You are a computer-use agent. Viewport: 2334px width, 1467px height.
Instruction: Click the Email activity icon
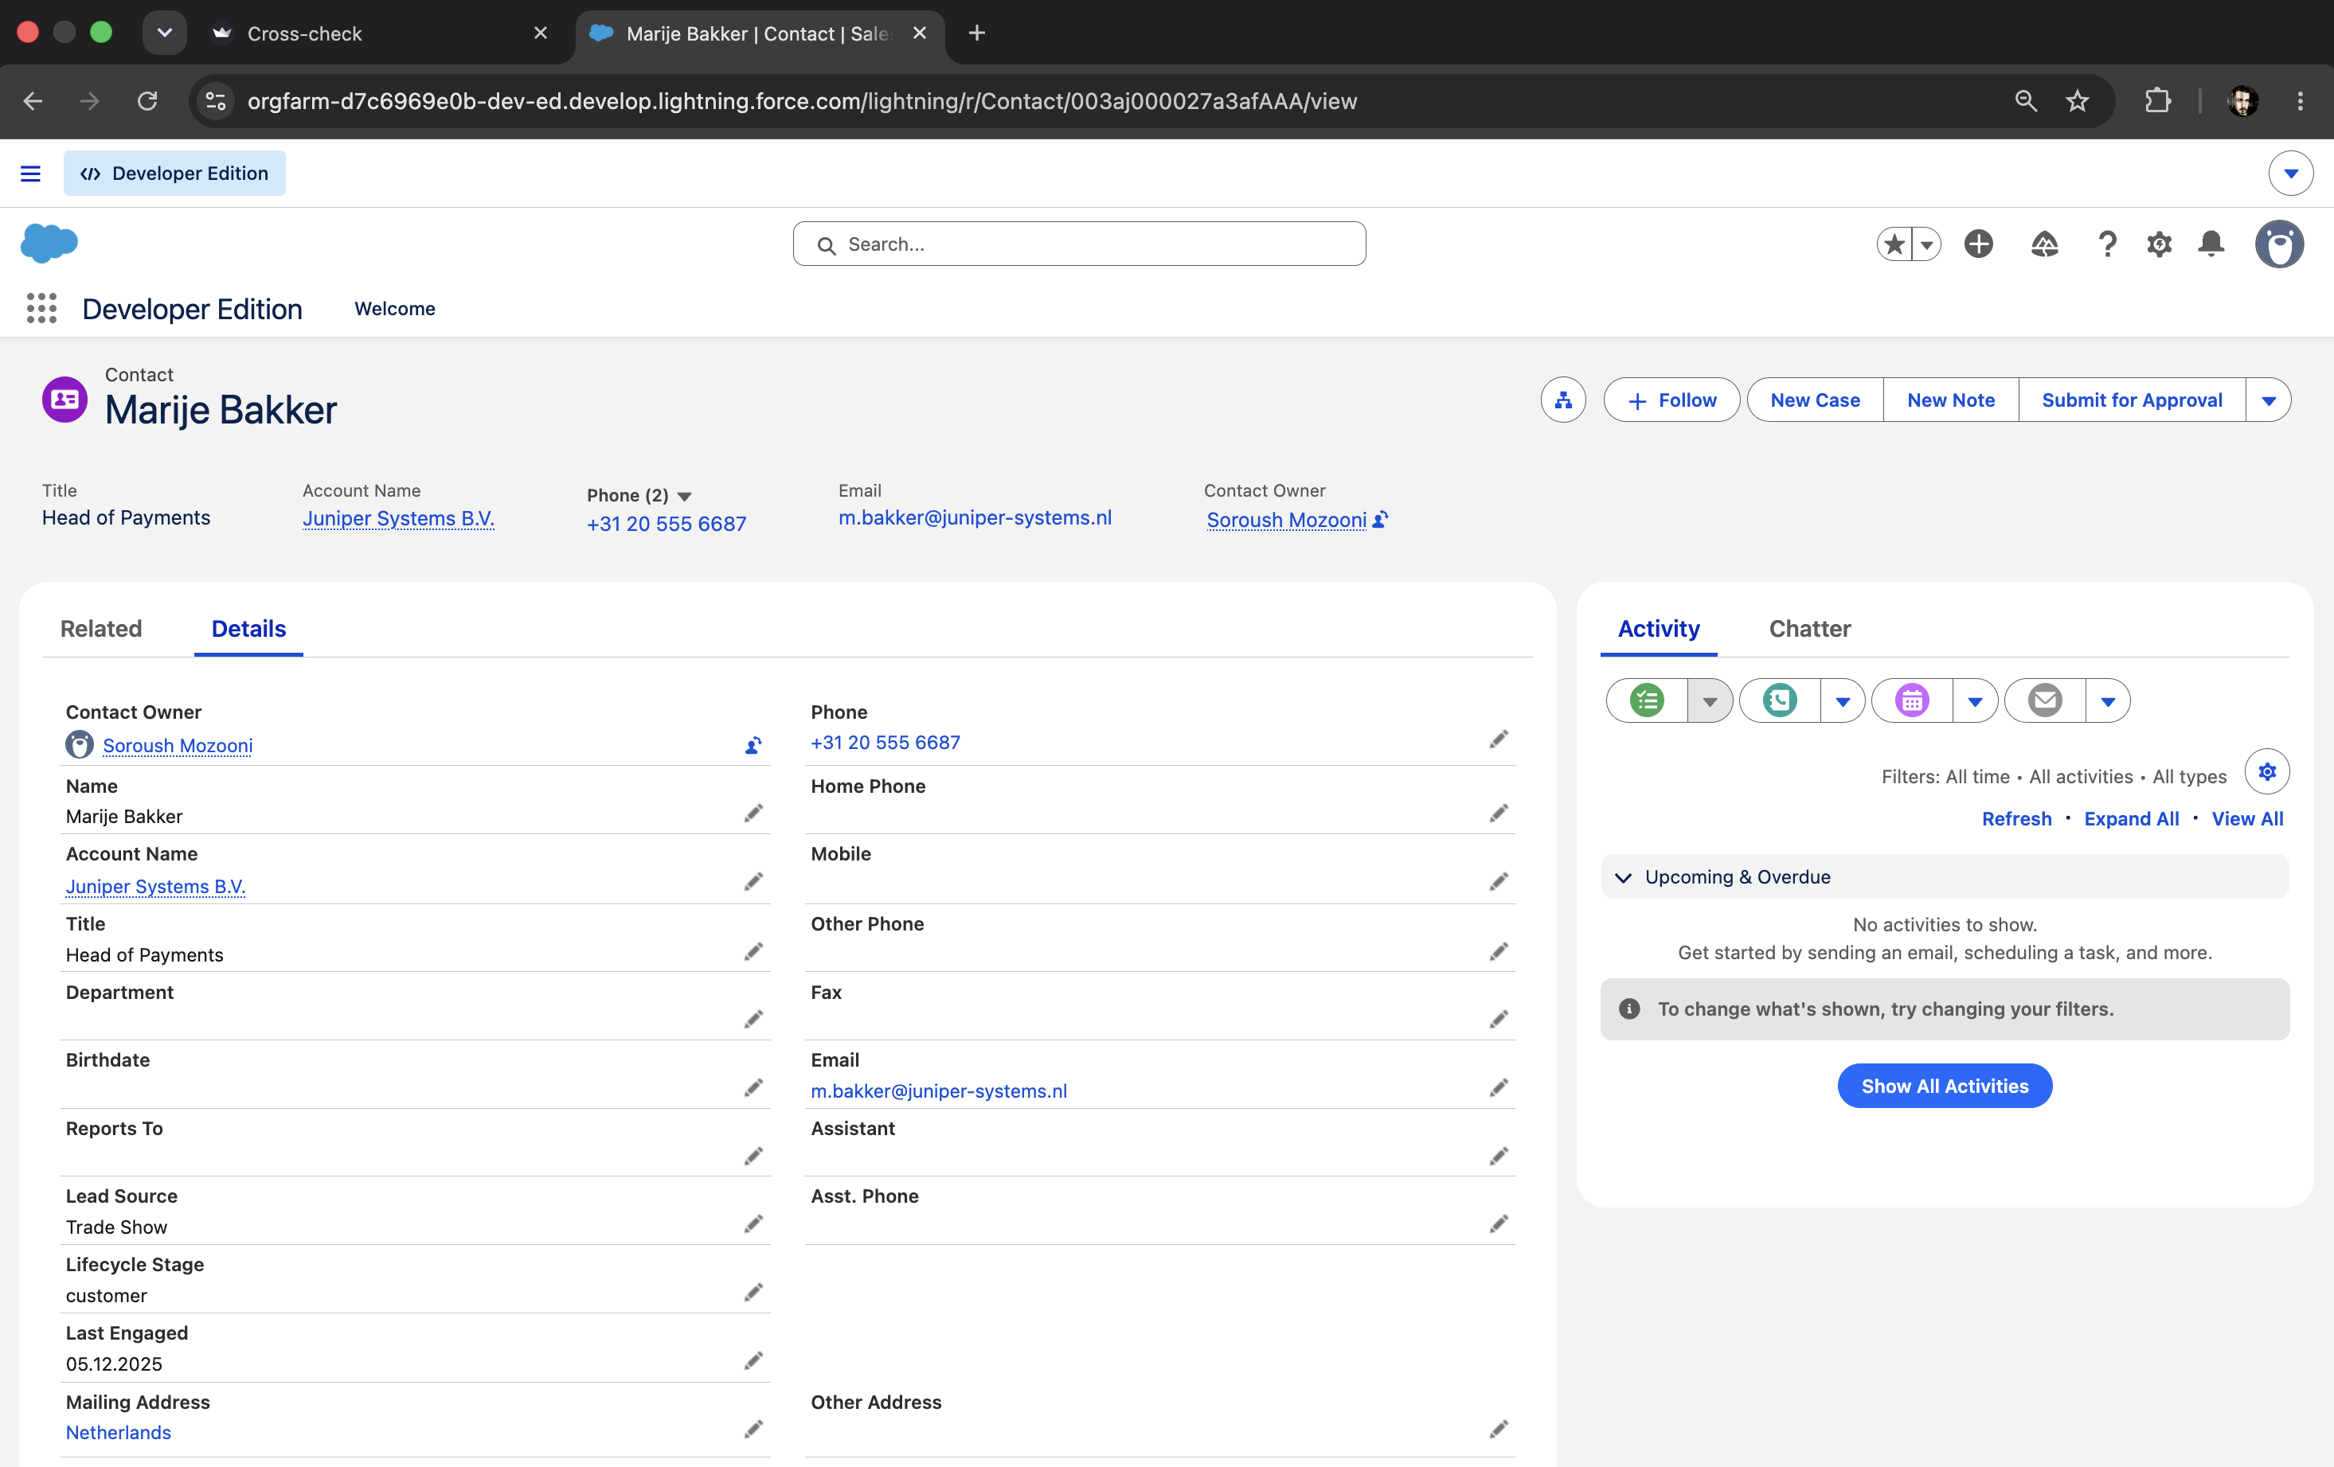click(x=2044, y=700)
